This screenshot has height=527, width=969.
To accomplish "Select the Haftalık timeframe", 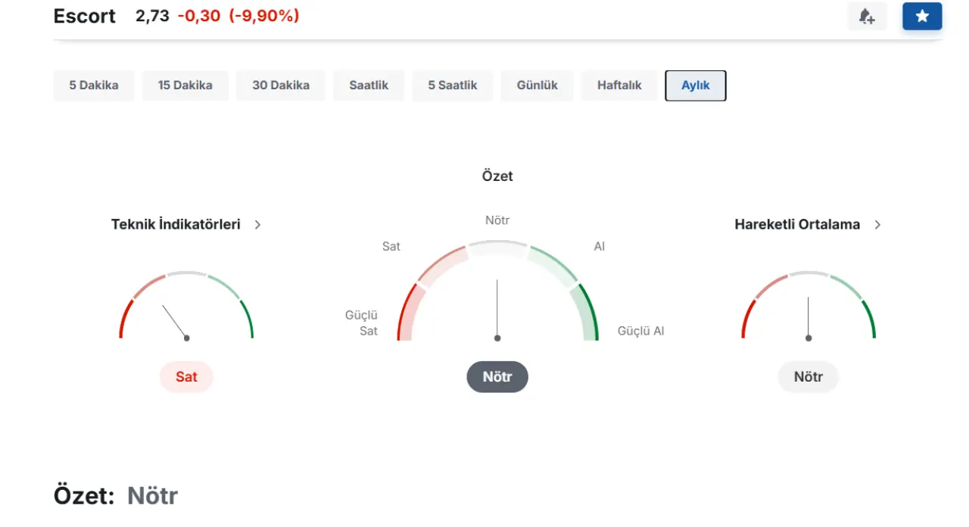I will pos(619,86).
